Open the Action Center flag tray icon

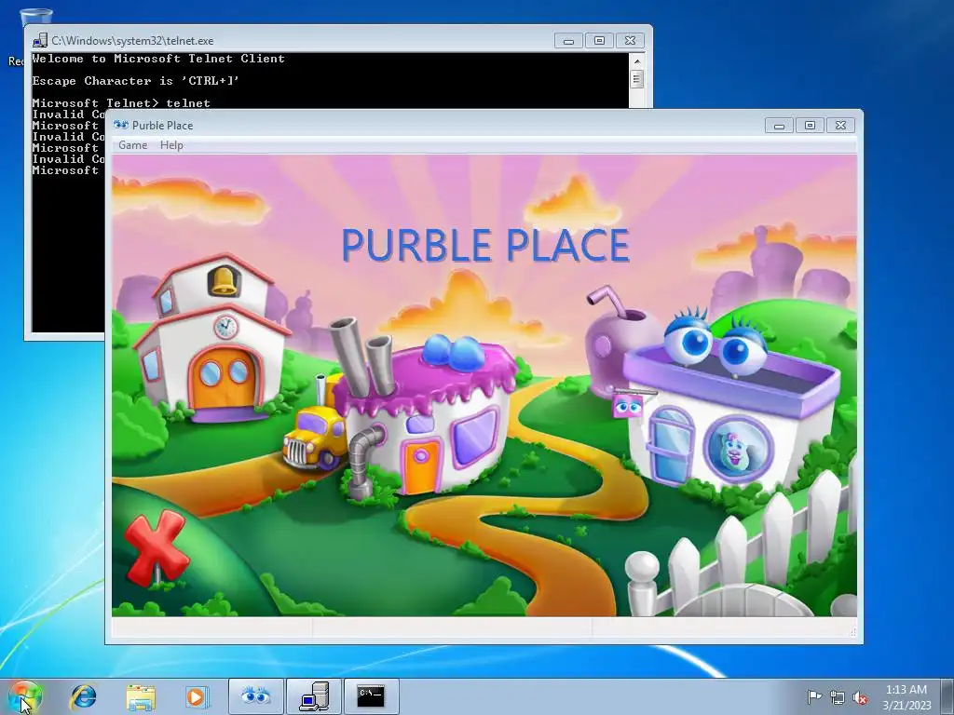(814, 697)
